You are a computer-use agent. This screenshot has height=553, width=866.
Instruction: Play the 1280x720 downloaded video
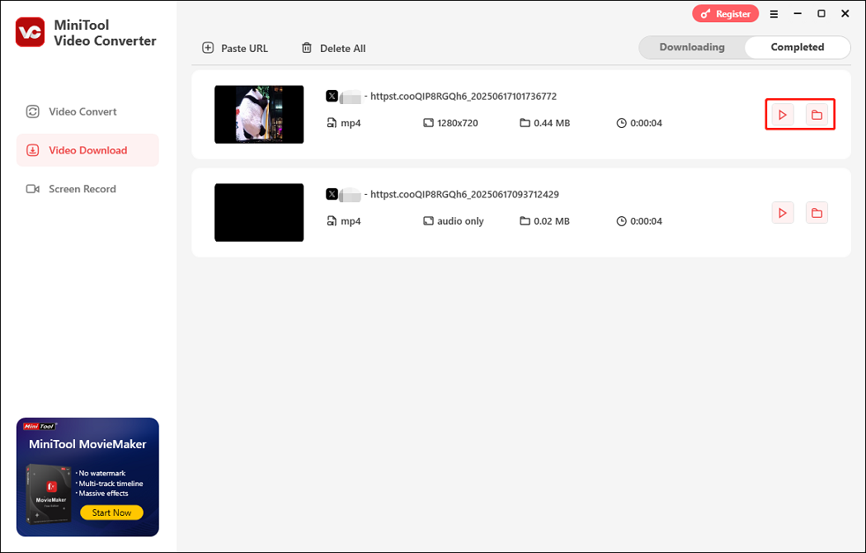click(x=783, y=115)
